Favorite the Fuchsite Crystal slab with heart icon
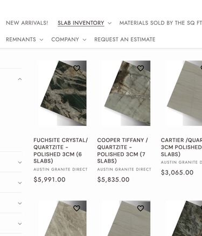The image size is (202, 236). click(76, 68)
